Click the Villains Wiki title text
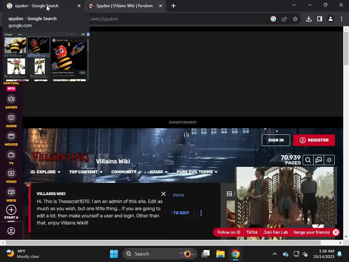349x262 pixels. click(x=113, y=161)
